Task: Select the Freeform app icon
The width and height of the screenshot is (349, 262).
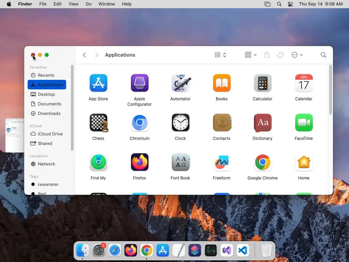Action: tap(222, 162)
